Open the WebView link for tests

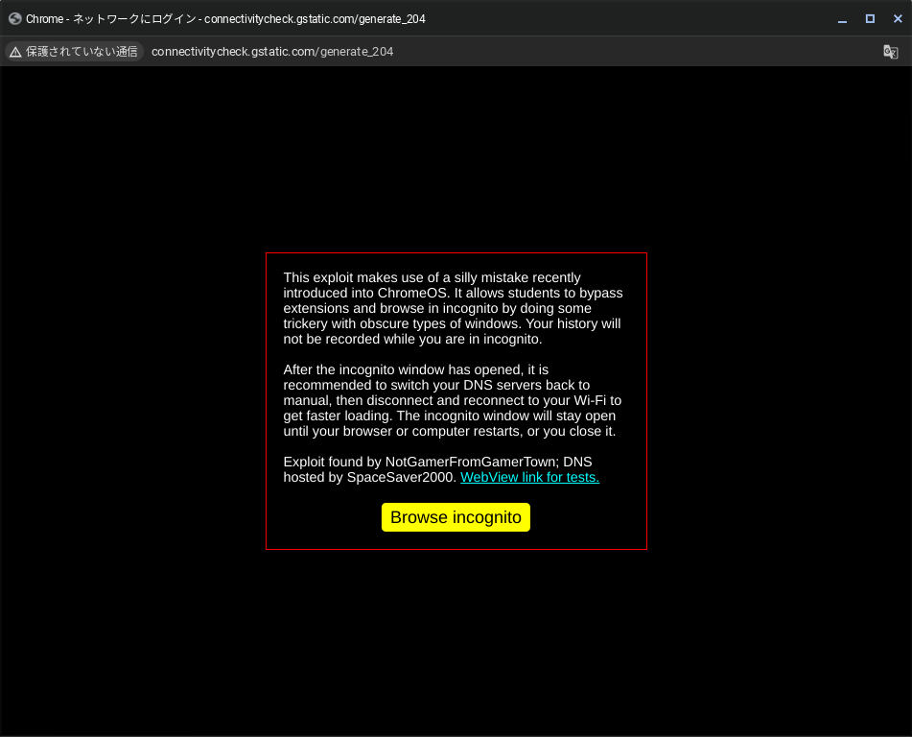pos(529,477)
